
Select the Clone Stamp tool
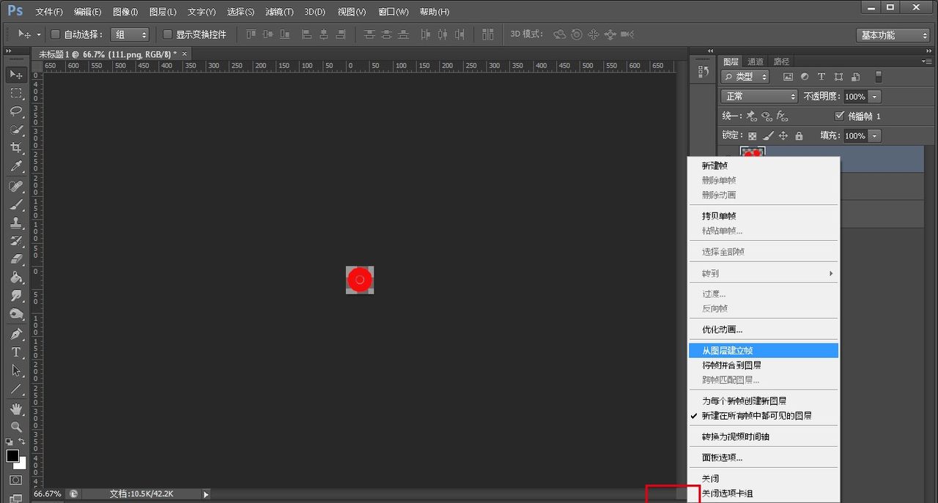pyautogui.click(x=16, y=223)
